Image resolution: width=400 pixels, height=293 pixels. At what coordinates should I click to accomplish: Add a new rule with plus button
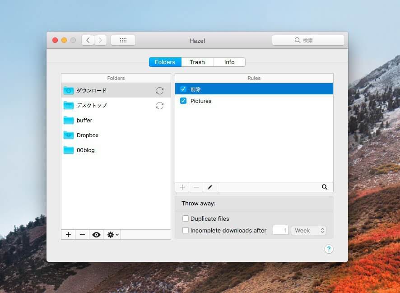pos(182,187)
